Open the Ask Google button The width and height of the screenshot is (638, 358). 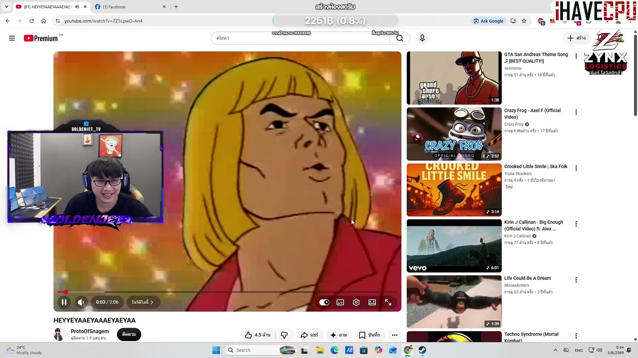tap(488, 21)
